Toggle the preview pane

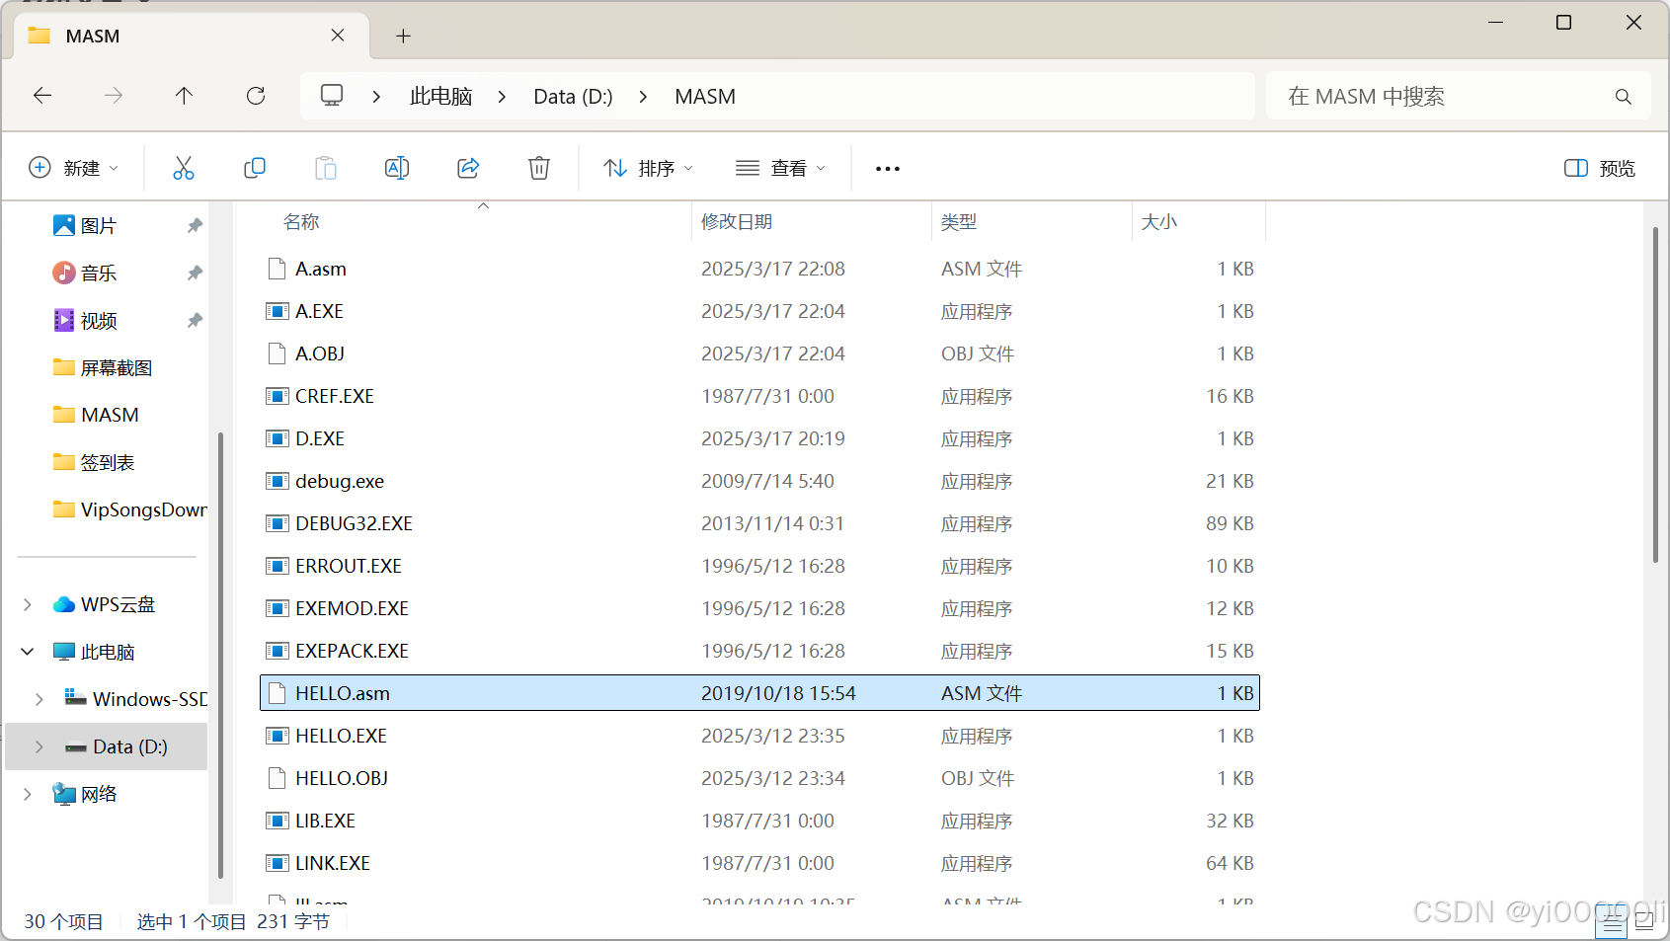point(1598,167)
